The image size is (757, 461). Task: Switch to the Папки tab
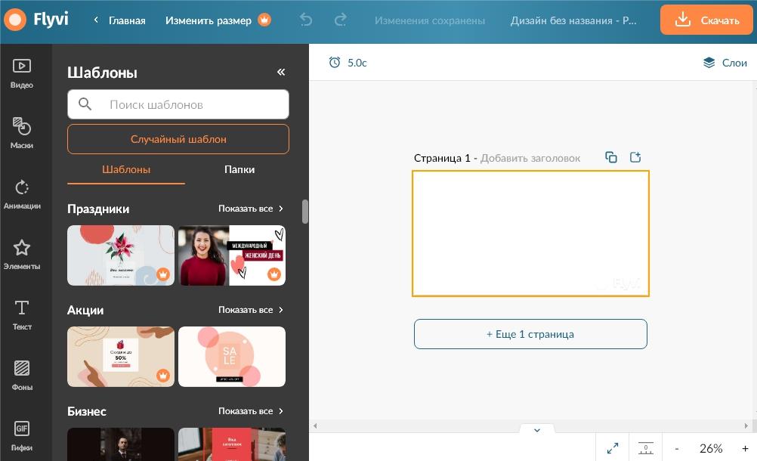239,169
